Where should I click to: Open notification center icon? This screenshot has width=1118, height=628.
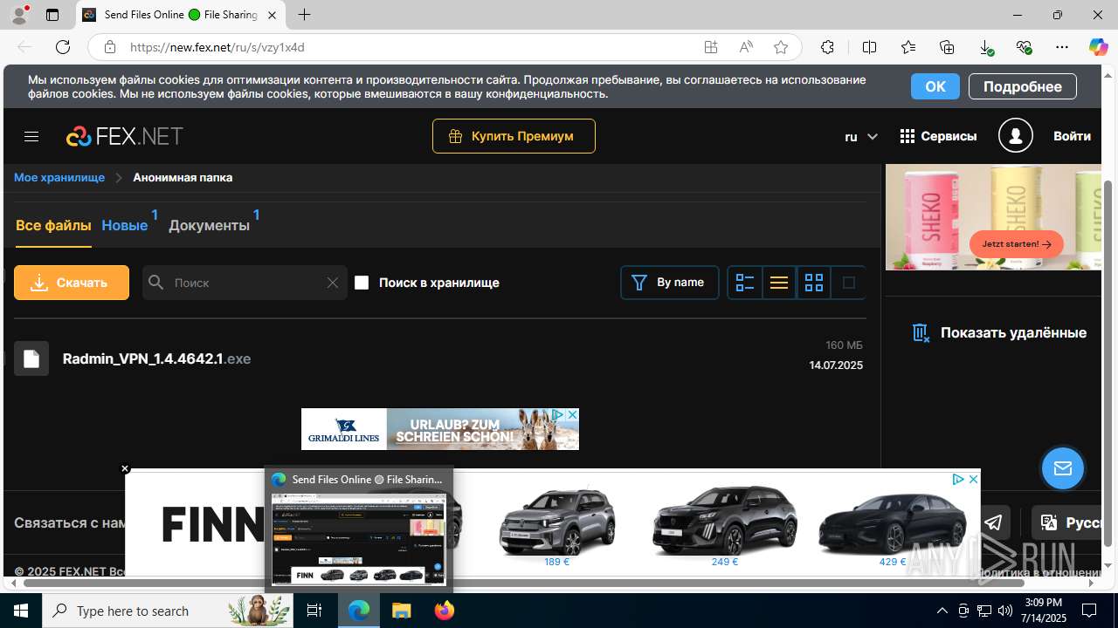point(1089,611)
